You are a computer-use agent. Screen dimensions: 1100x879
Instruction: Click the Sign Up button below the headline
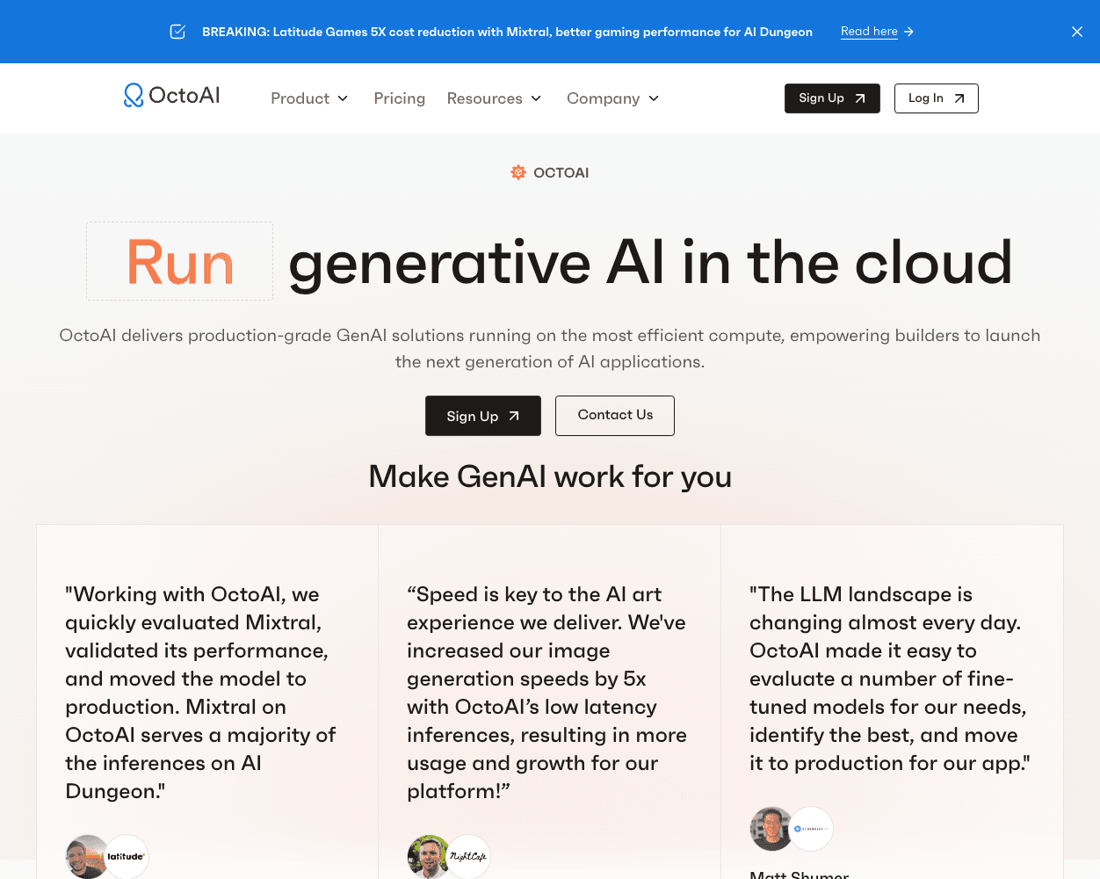(483, 416)
